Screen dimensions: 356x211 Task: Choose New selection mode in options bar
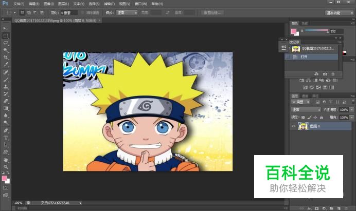click(22, 13)
